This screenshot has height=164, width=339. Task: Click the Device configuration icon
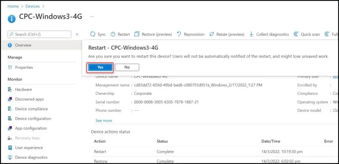10,118
